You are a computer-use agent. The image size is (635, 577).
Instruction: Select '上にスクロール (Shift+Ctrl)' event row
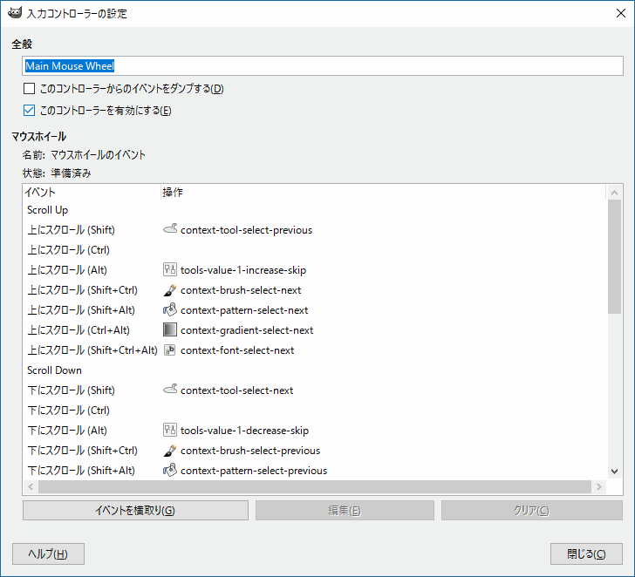point(315,289)
